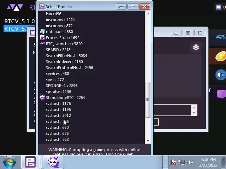Click the ProcessStub : 1692 icon
The width and height of the screenshot is (226, 169).
tap(42, 38)
